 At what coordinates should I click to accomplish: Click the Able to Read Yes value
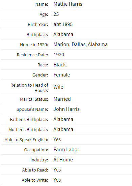57,170
